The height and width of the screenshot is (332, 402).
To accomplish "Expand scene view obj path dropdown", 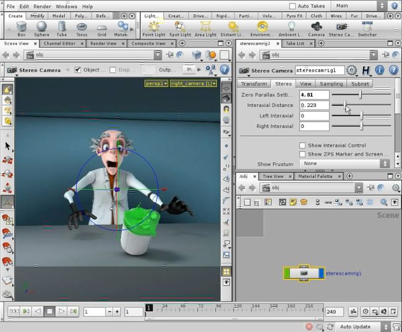I will [158, 54].
